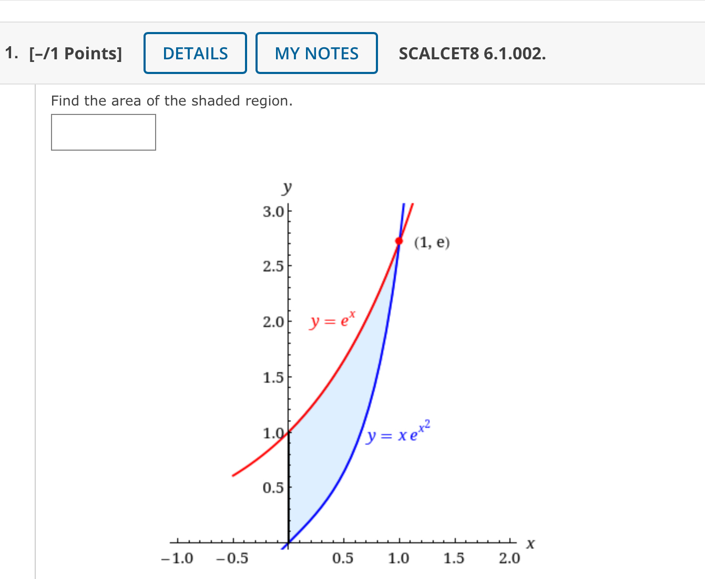Image resolution: width=705 pixels, height=579 pixels.
Task: Select the red point labeled (1, e)
Action: click(x=399, y=241)
